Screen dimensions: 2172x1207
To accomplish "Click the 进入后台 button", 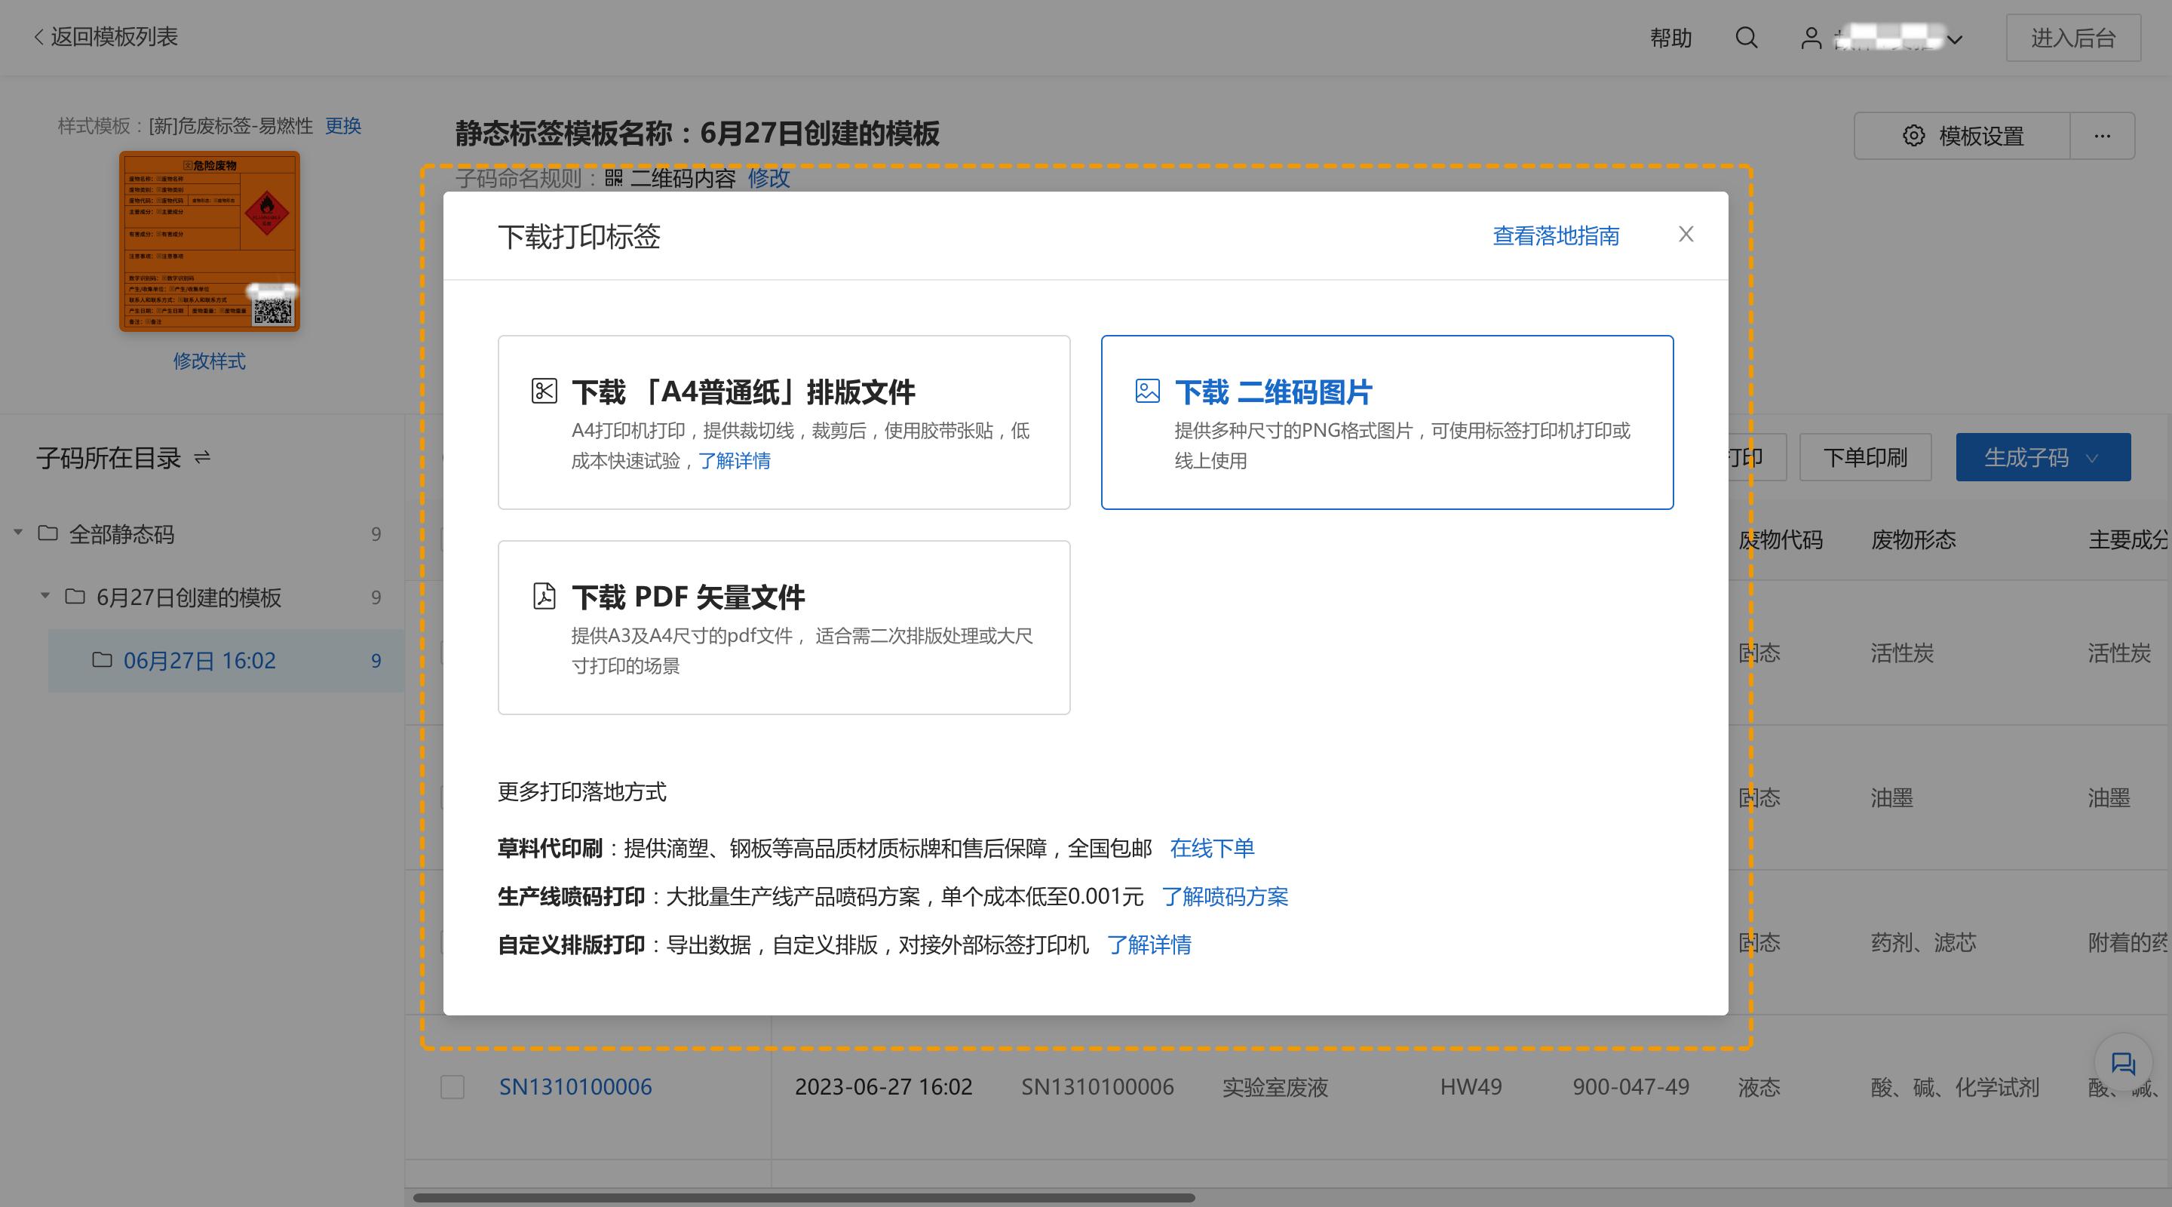I will click(x=2073, y=37).
